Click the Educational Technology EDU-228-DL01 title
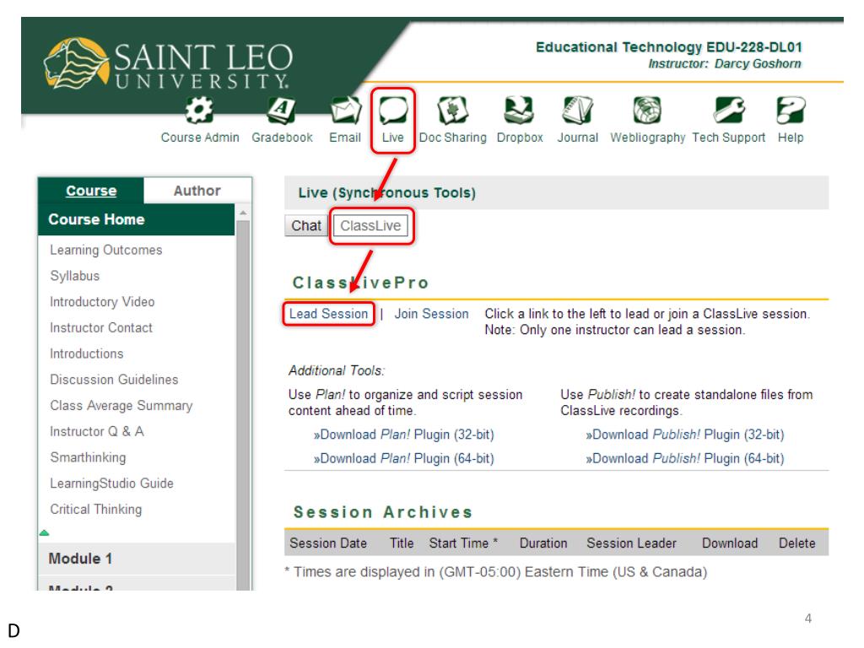Viewport: 864px width, 648px height. (669, 47)
